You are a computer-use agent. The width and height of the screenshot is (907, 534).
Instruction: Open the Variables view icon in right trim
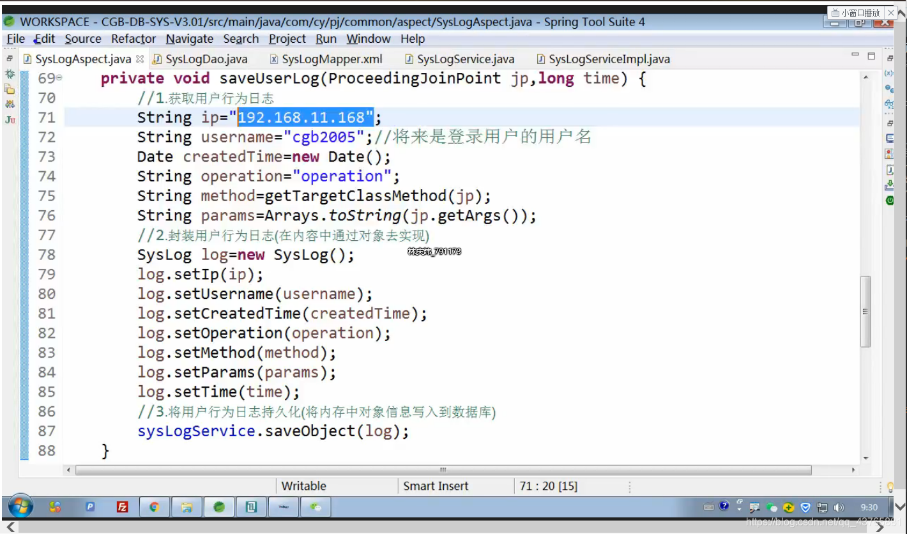click(x=889, y=74)
